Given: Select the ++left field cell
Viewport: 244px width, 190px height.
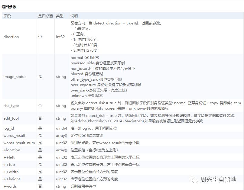Looking at the screenshot, I should pyautogui.click(x=9, y=157).
